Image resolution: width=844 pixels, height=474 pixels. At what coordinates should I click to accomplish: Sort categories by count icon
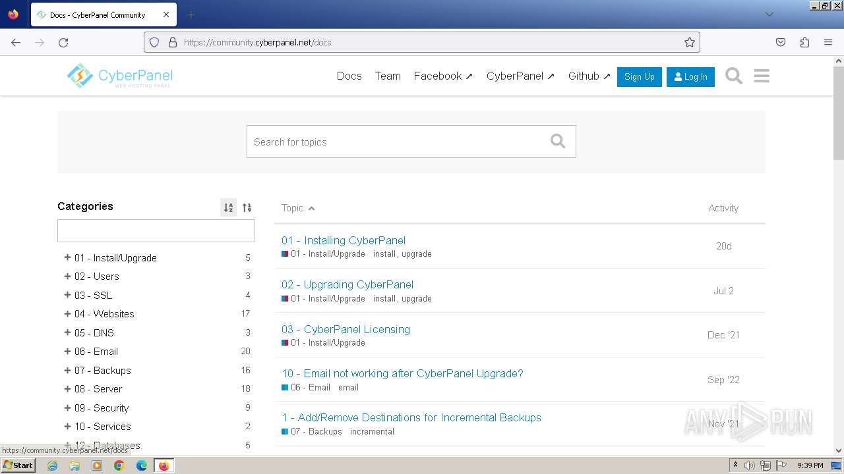coord(247,207)
